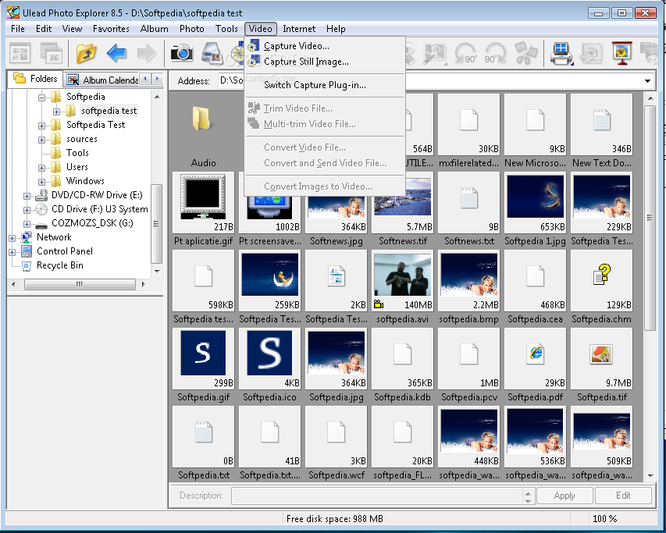Viewport: 666px width, 533px height.
Task: Click the COZMOZS_DSK (G:) drive icon
Action: click(41, 225)
